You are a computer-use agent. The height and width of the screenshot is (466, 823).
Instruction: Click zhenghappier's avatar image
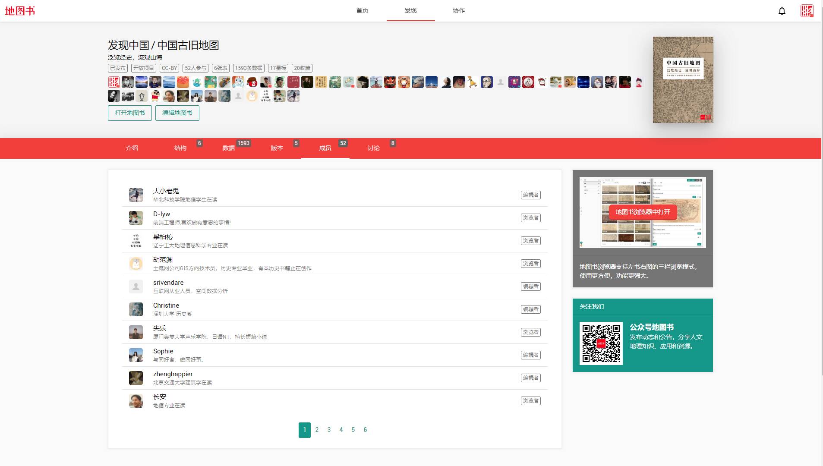[136, 378]
